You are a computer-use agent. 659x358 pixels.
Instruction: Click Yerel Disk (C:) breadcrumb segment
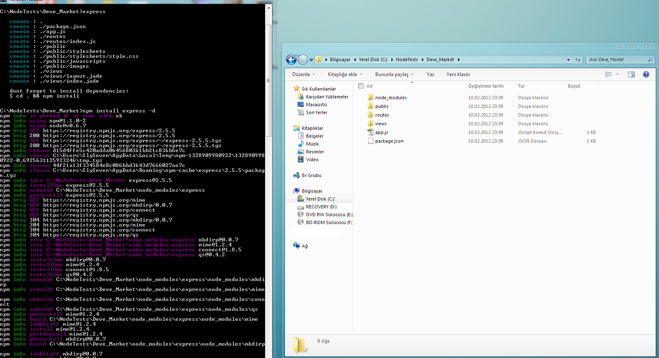pyautogui.click(x=373, y=60)
